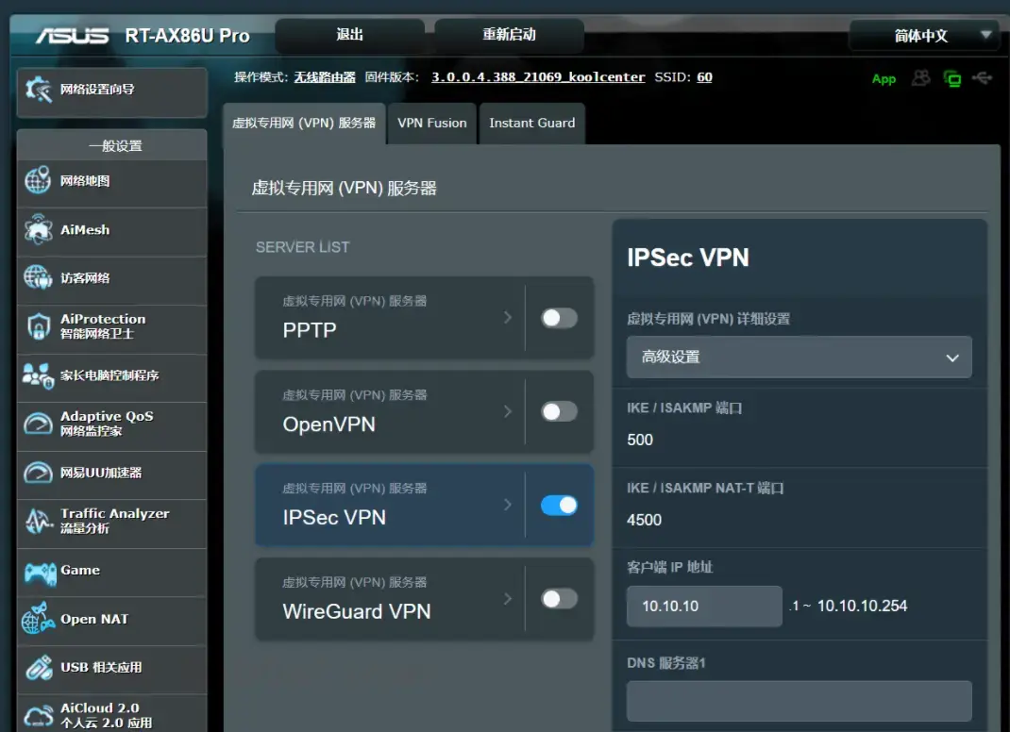This screenshot has width=1010, height=732.
Task: Edit the 客户端 IP 地址 field
Action: 703,607
